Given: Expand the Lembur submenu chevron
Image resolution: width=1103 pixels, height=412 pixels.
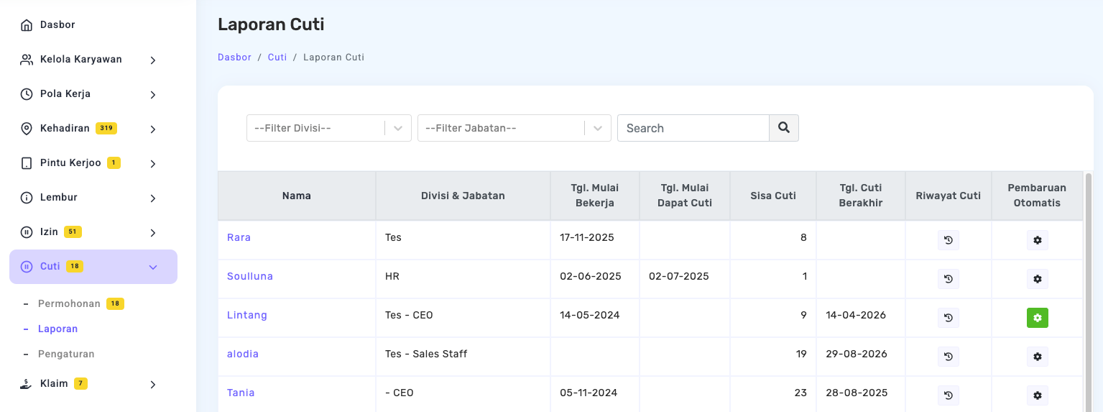Looking at the screenshot, I should tap(153, 198).
